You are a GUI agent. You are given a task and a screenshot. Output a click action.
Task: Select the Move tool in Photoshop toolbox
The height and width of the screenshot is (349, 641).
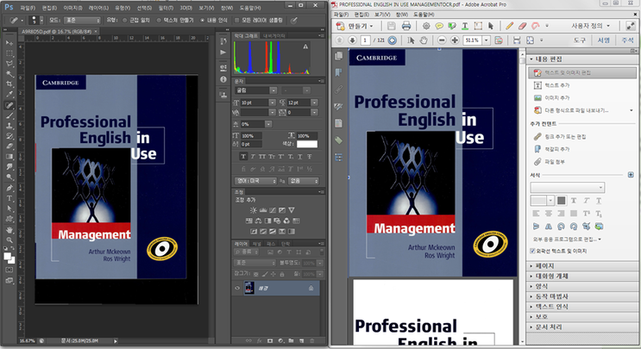click(x=9, y=43)
